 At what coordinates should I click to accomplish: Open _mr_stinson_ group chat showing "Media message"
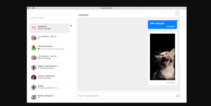[48, 57]
